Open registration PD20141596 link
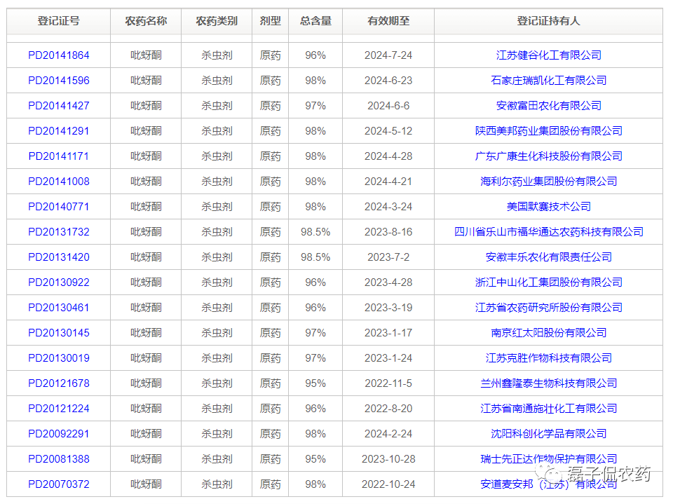 click(x=59, y=81)
